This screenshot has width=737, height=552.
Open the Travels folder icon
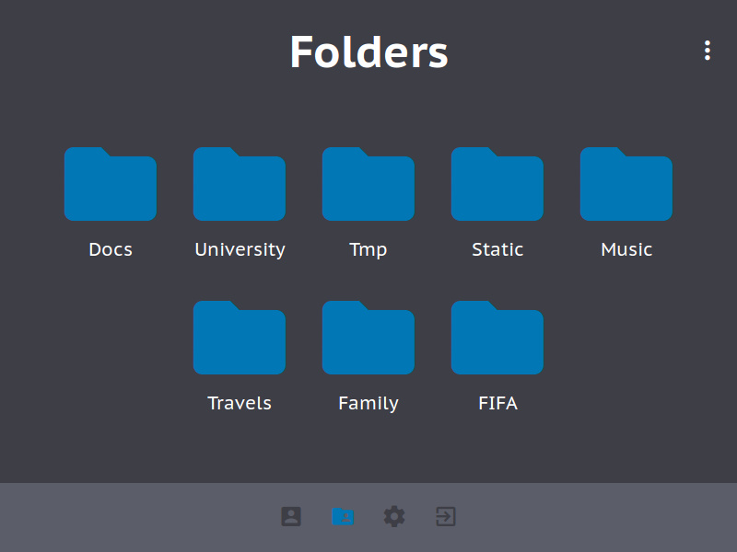click(x=240, y=338)
